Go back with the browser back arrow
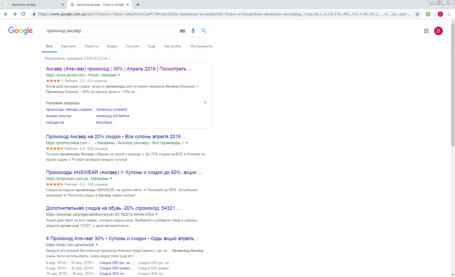 click(6, 14)
